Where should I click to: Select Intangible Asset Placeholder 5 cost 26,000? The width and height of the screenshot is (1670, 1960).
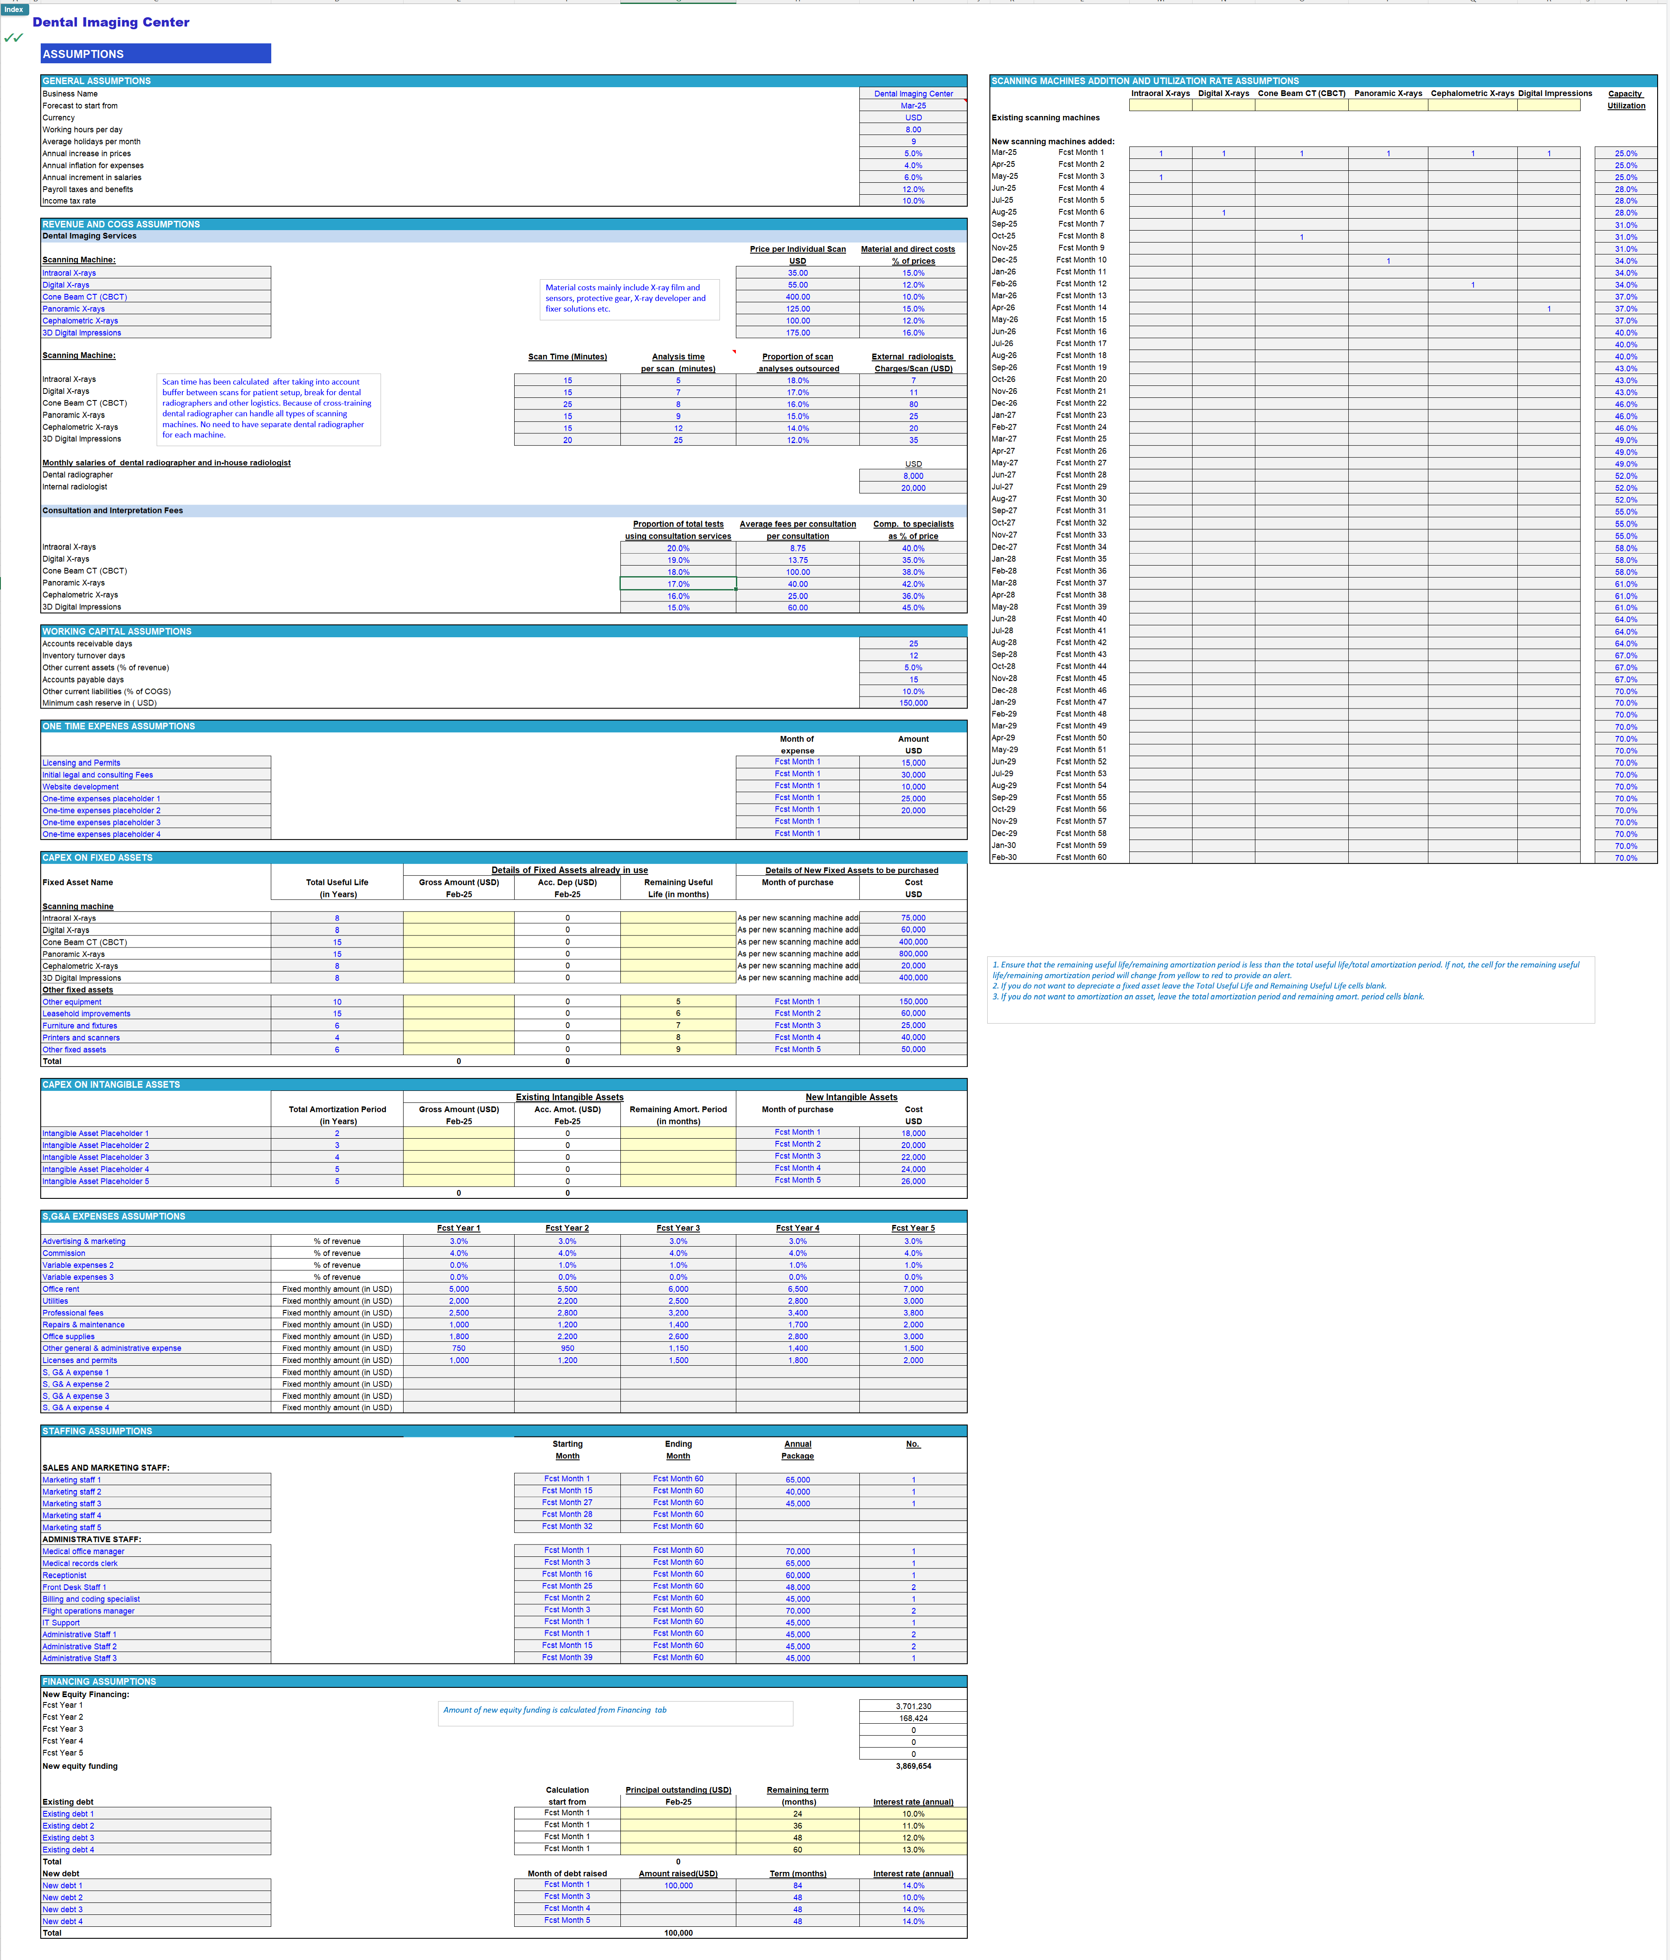(x=912, y=1181)
